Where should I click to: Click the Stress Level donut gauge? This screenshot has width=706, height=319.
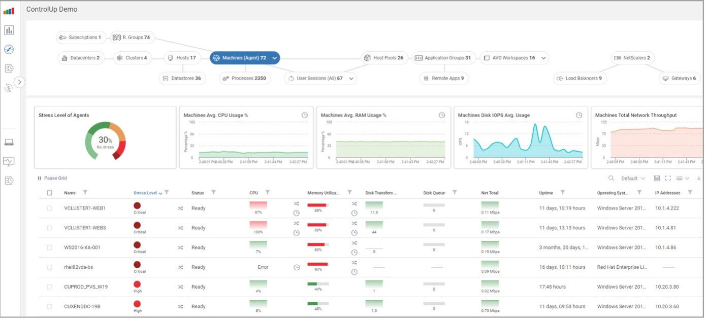(x=105, y=140)
